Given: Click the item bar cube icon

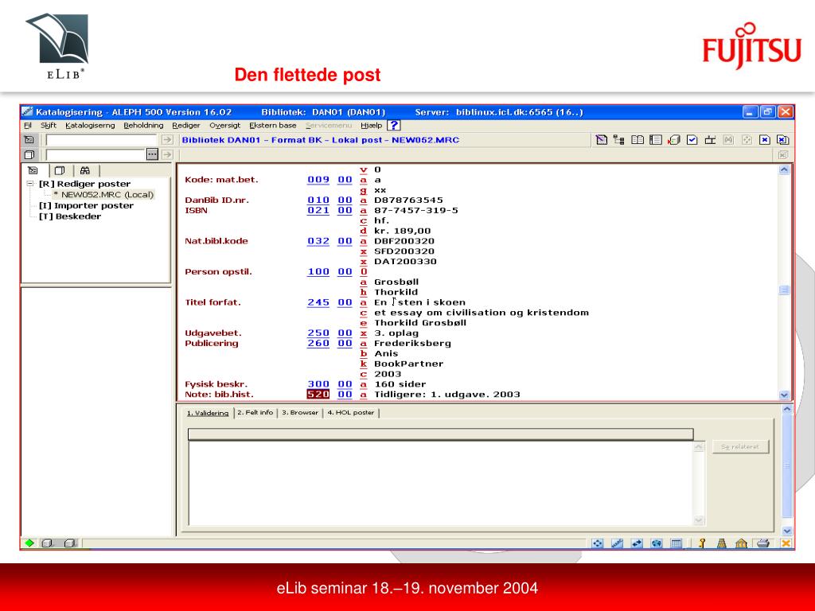Looking at the screenshot, I should coord(29,154).
